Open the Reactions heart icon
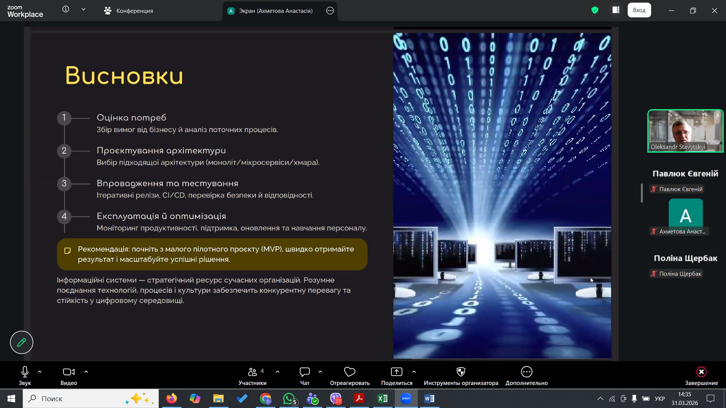 [349, 372]
